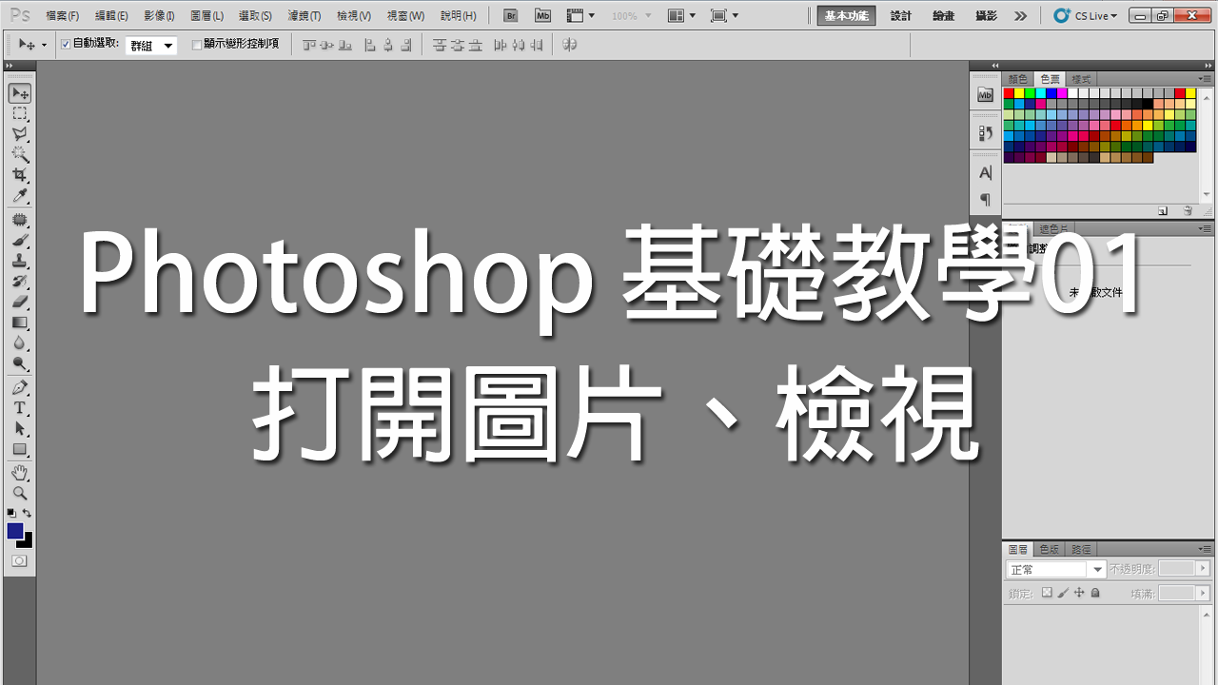Select the Path Selection tool

20,429
